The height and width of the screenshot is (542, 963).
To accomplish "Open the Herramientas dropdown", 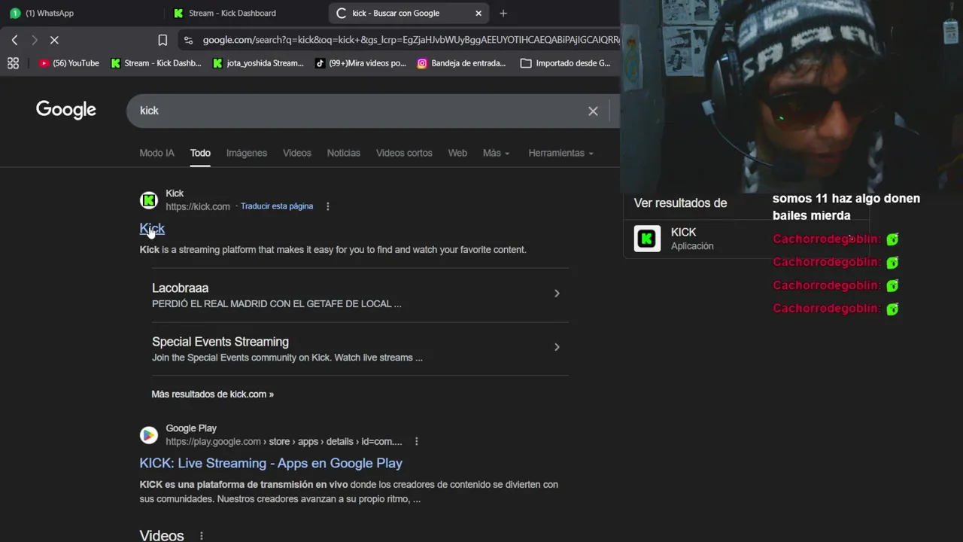I will [x=560, y=153].
